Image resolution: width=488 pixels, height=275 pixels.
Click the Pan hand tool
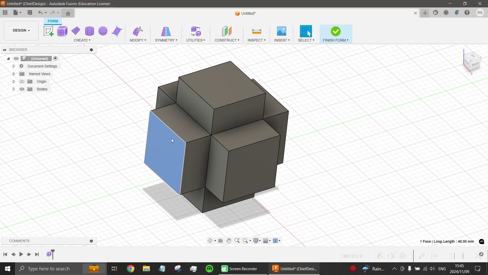229,241
